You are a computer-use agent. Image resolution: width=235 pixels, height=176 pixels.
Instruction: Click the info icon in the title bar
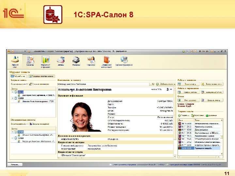coord(212,51)
